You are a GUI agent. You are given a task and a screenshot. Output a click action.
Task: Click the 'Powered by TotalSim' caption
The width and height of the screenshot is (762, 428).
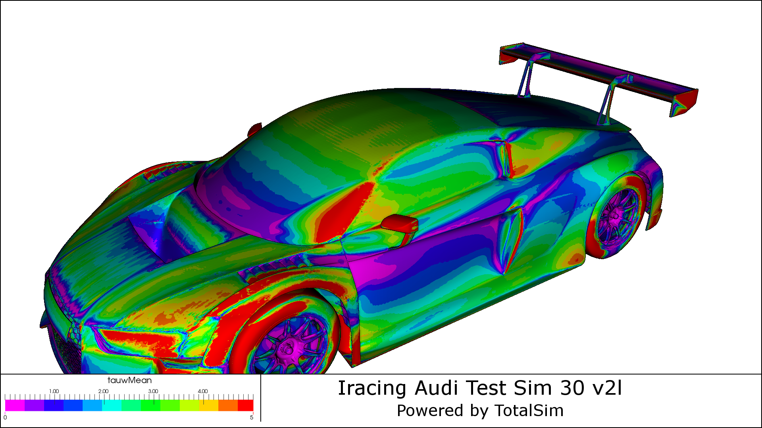point(480,411)
